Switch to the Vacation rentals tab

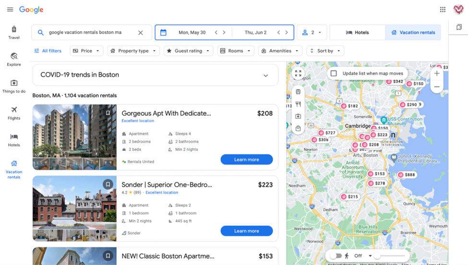413,32
